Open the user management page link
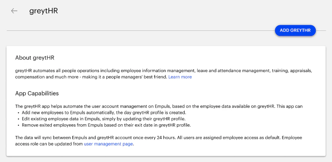Viewport: 332px width, 162px height. coord(108,144)
